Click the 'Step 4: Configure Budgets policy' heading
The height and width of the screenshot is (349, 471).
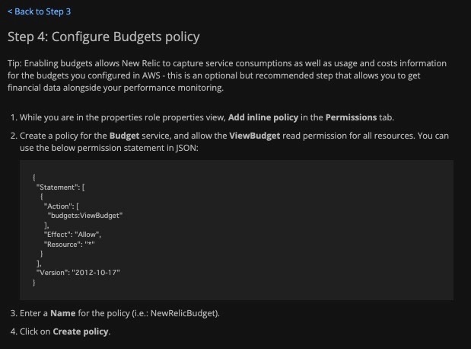pyautogui.click(x=103, y=37)
